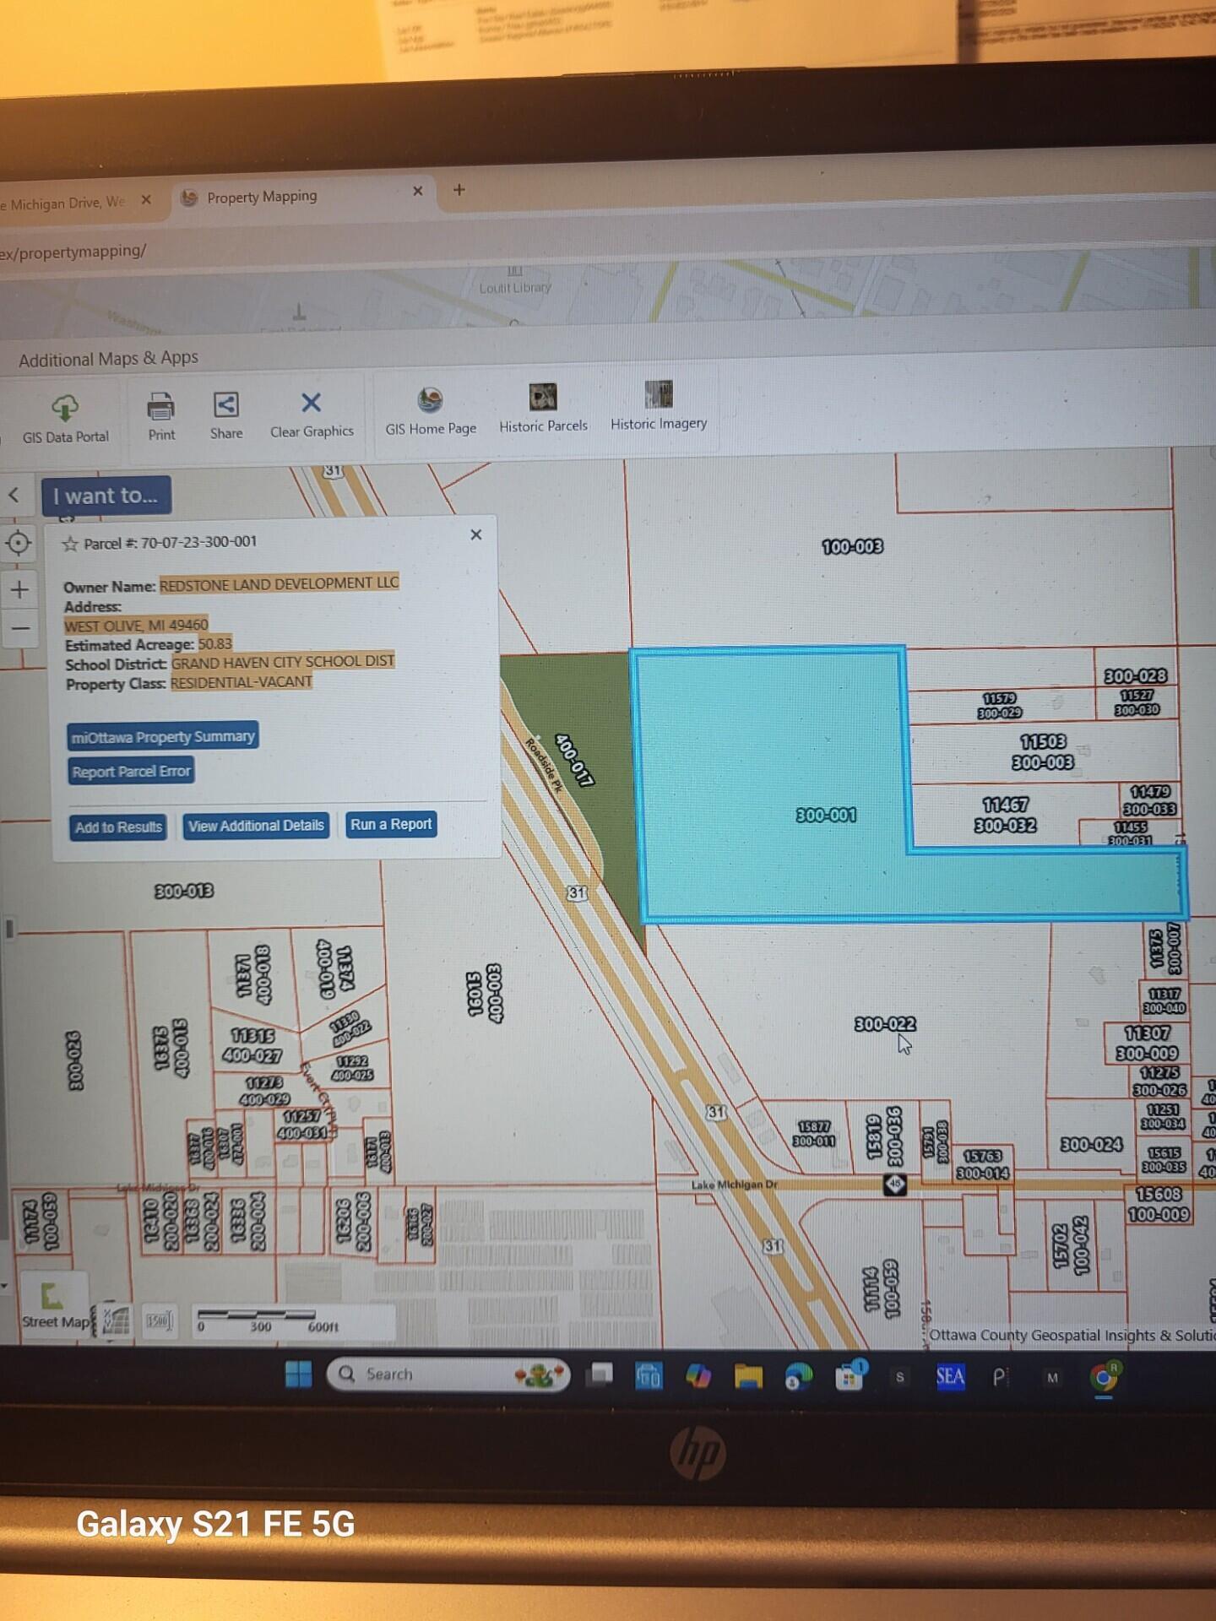Click the locate-me crosshair button
The image size is (1216, 1621).
pyautogui.click(x=19, y=543)
